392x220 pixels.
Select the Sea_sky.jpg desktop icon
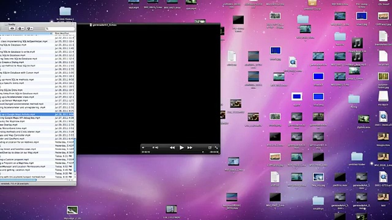(318, 177)
